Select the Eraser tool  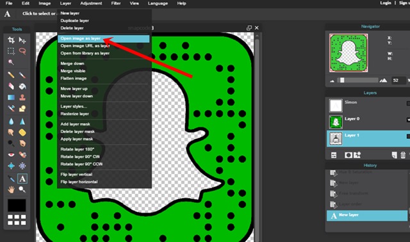(11, 86)
